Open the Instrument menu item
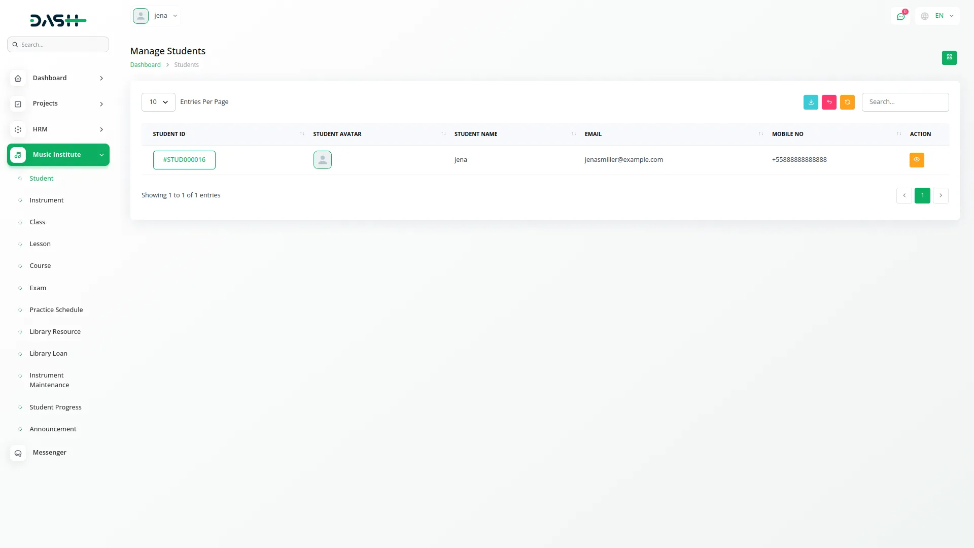The height and width of the screenshot is (548, 974). point(46,200)
